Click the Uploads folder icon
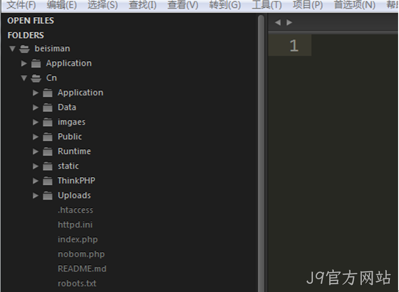The width and height of the screenshot is (399, 292). (x=48, y=196)
